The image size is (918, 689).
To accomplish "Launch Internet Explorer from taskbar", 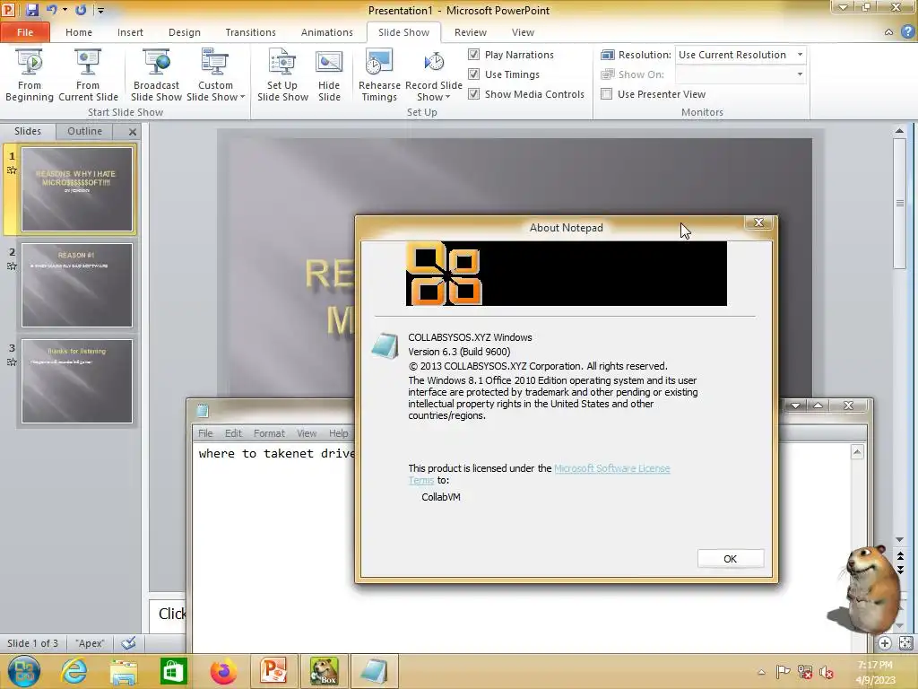I will [x=74, y=671].
